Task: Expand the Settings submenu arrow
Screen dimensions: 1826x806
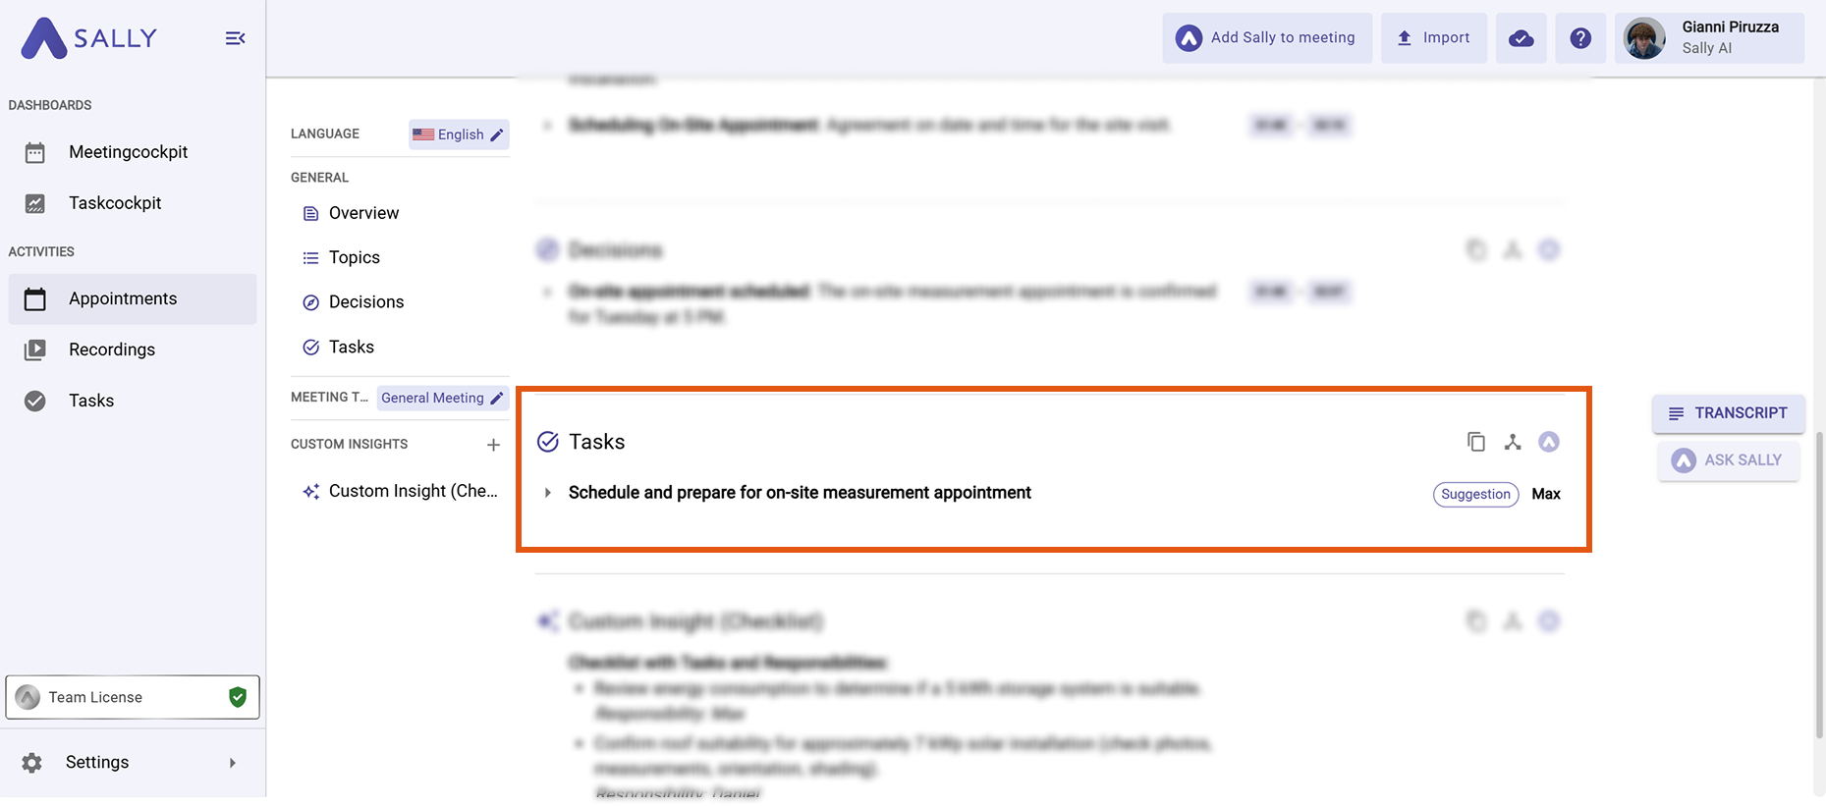Action: tap(233, 763)
